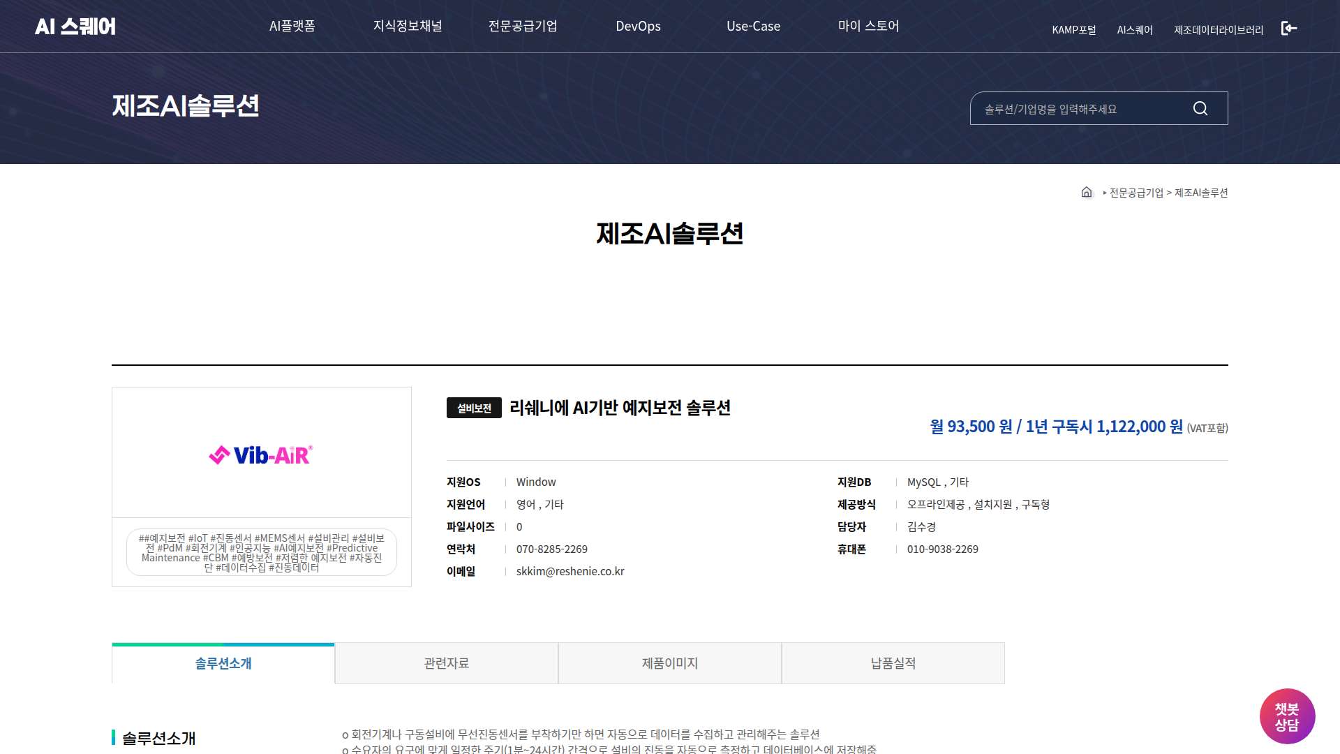Image resolution: width=1340 pixels, height=754 pixels.
Task: Click 제조AI솔루션 in the breadcrumb
Action: pyautogui.click(x=1201, y=193)
